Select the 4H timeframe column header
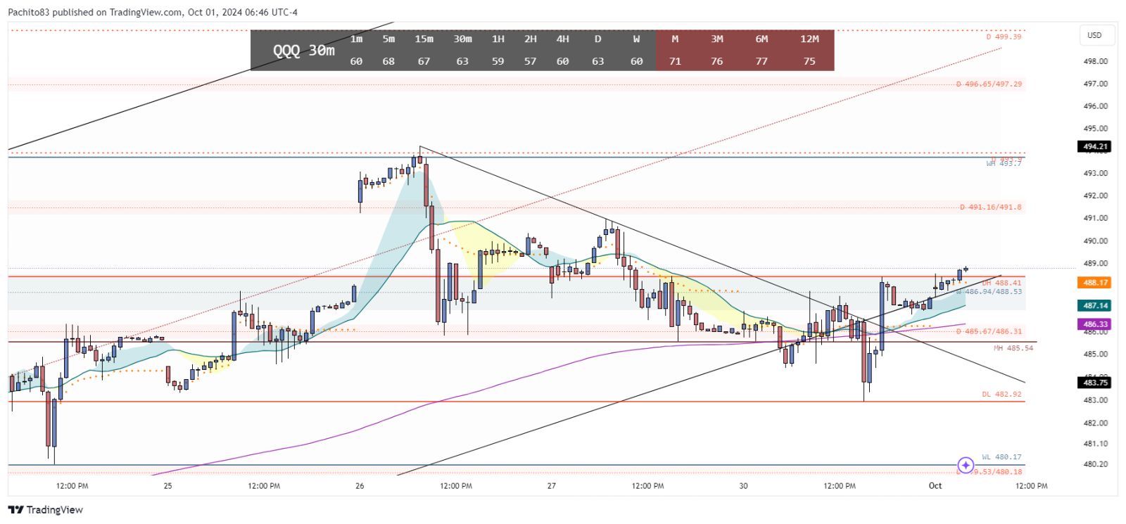 (563, 39)
